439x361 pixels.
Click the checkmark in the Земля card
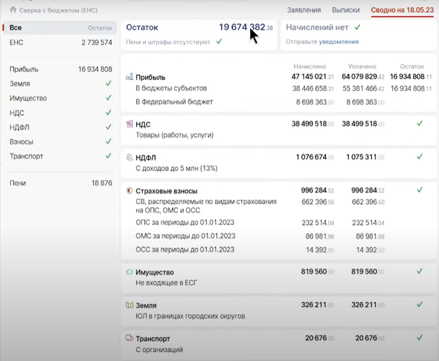coord(420,304)
